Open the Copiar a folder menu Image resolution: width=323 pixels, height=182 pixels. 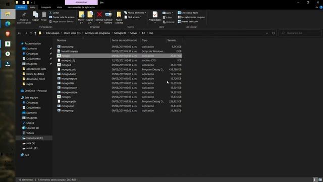90,17
